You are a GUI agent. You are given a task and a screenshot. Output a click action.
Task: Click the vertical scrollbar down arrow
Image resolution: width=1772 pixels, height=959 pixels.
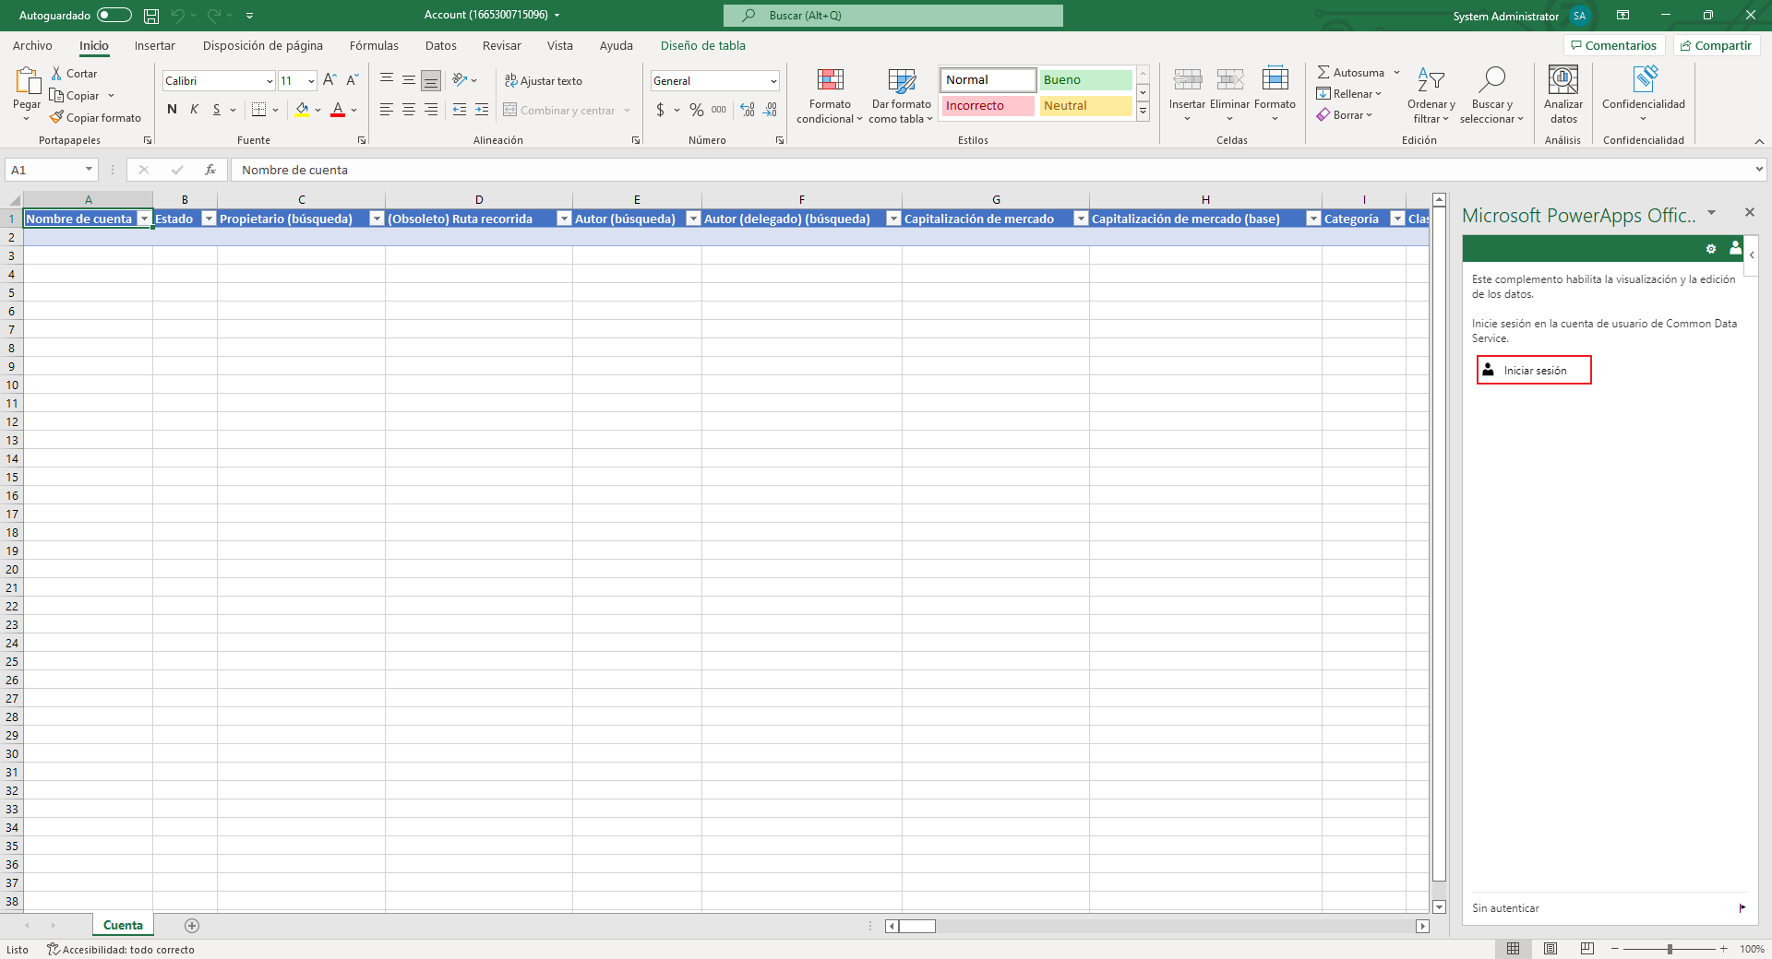click(x=1439, y=907)
